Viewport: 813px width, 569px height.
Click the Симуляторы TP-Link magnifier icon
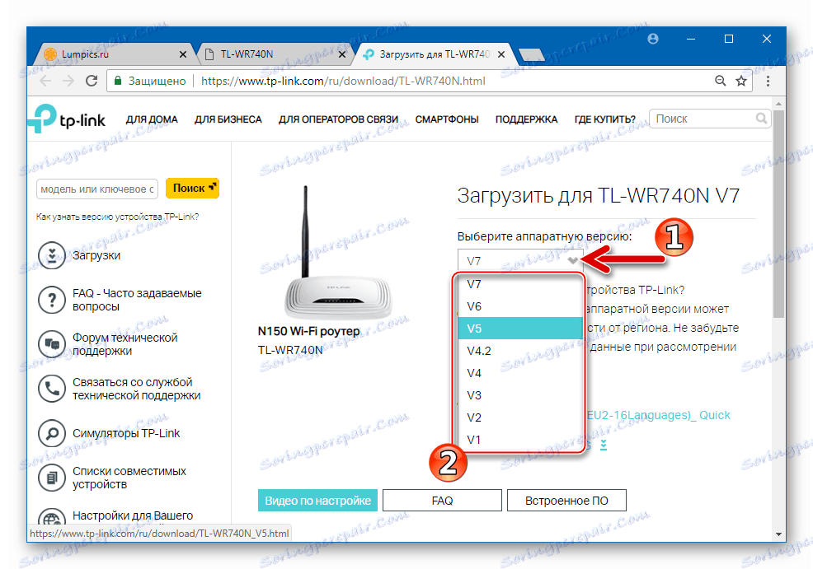coord(52,433)
